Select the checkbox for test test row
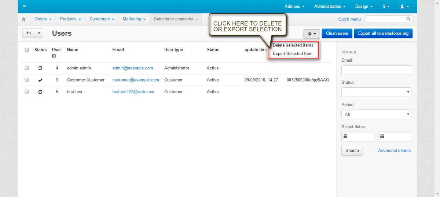 (27, 92)
